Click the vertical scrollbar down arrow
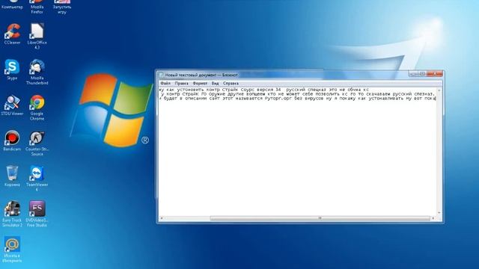Image resolution: width=479 pixels, height=269 pixels. pyautogui.click(x=439, y=213)
